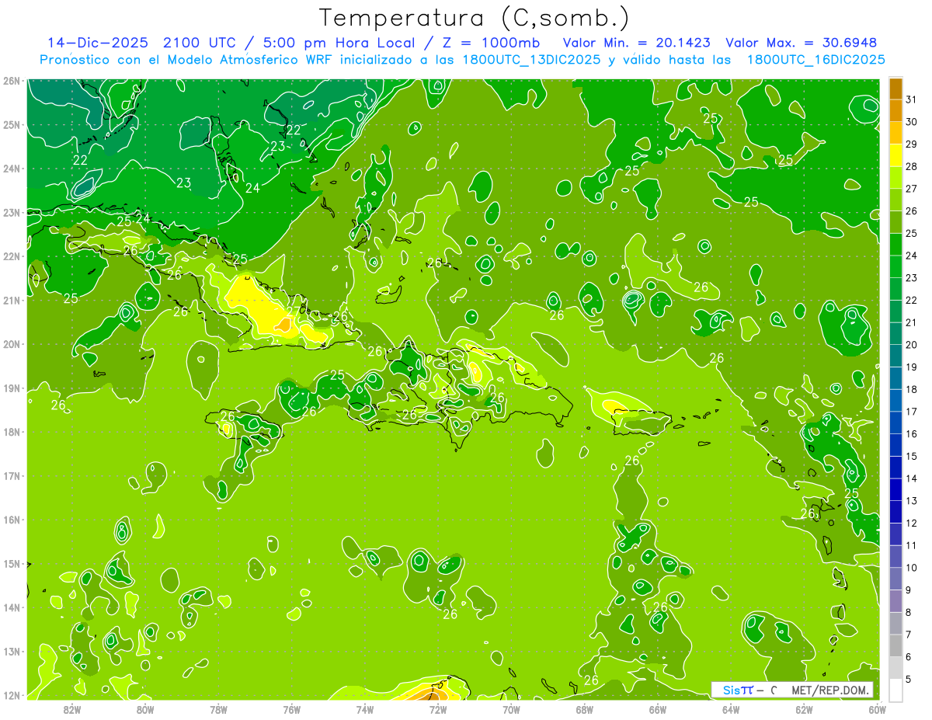Image resolution: width=932 pixels, height=720 pixels.
Task: Select '1800UTC_16DIC2025' valid-until time
Action: [815, 60]
